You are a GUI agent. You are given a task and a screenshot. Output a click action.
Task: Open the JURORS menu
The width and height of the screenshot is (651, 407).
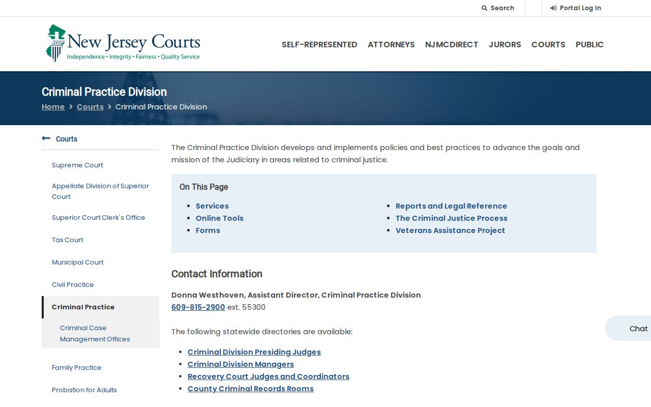pyautogui.click(x=505, y=44)
